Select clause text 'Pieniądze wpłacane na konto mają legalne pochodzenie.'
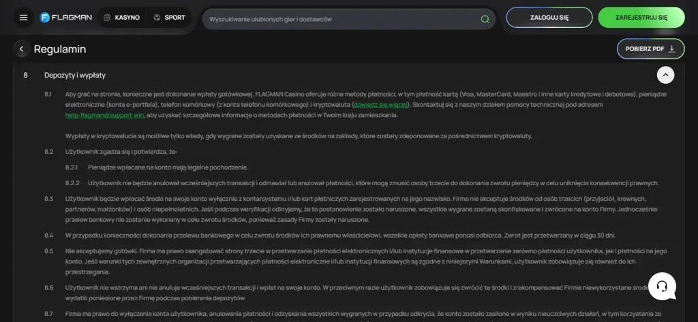The height and width of the screenshot is (322, 698). pos(168,167)
